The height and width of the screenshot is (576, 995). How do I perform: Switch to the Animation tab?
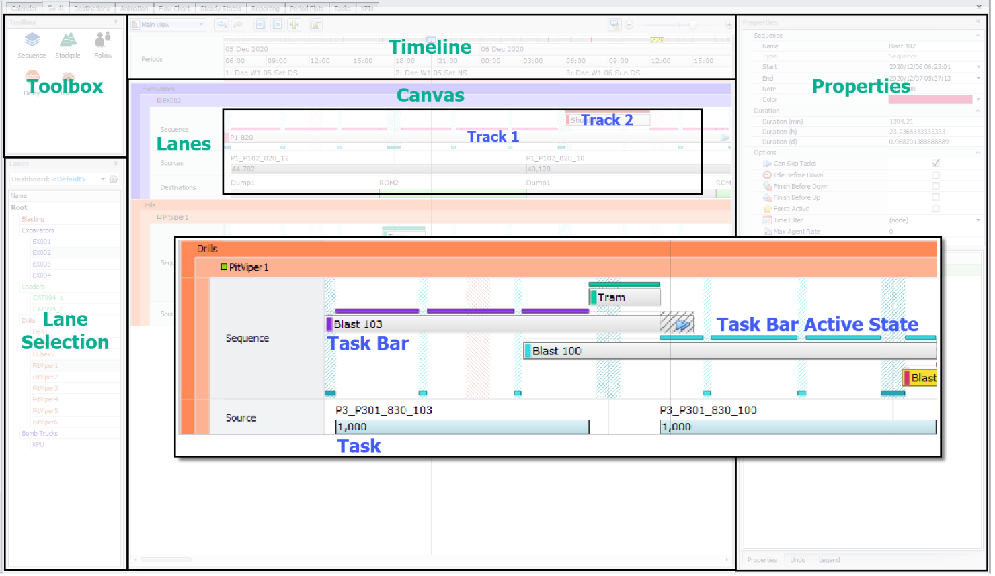(134, 9)
